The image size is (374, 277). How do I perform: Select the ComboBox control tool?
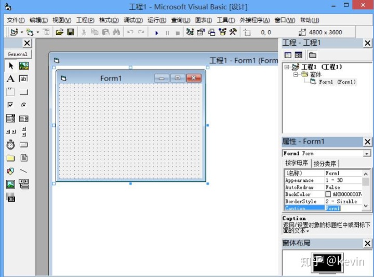click(10, 118)
